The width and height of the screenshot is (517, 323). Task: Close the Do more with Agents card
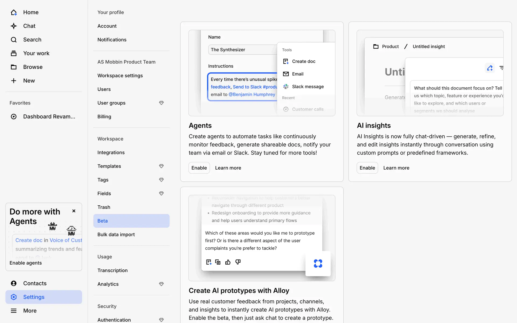(x=74, y=211)
